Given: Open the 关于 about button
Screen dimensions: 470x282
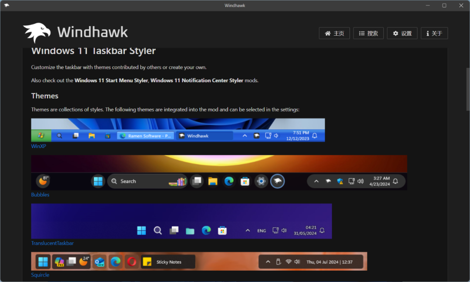Looking at the screenshot, I should 434,33.
